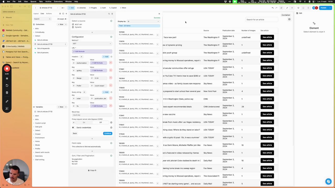Close the collection editor panel

[x=159, y=14]
